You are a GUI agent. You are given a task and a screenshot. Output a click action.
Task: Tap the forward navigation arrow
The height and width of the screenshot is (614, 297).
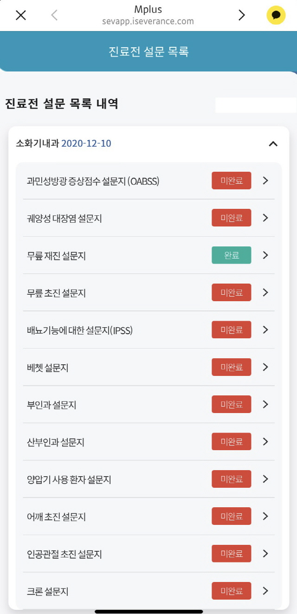[x=242, y=14]
